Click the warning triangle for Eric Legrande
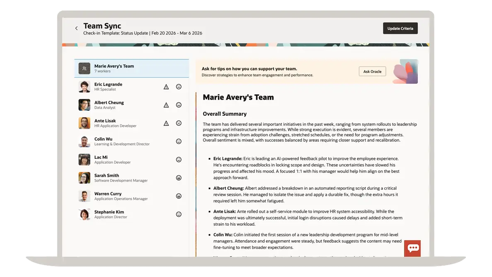Screen dimensions: 492x277 point(166,87)
